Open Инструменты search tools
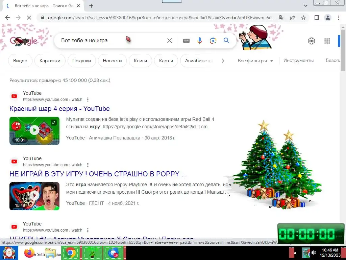Viewport: 346px width, 260px height. [298, 60]
